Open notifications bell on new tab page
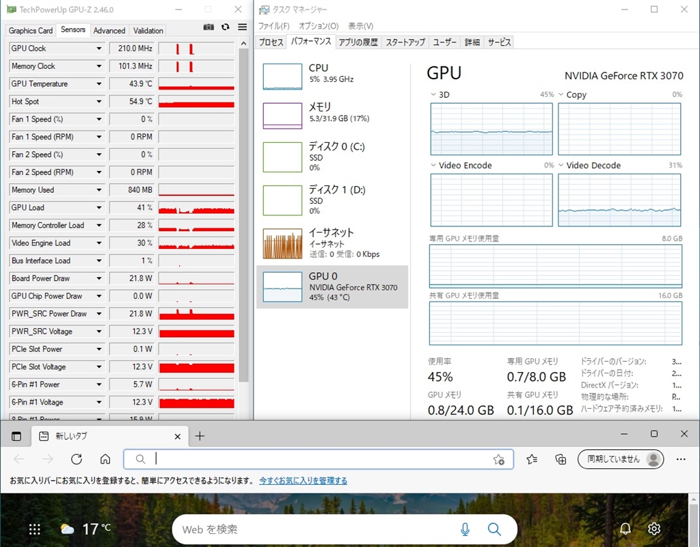700x547 pixels. click(625, 529)
